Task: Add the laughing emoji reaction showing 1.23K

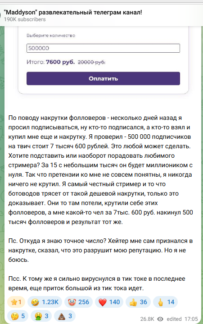Action: point(45,302)
